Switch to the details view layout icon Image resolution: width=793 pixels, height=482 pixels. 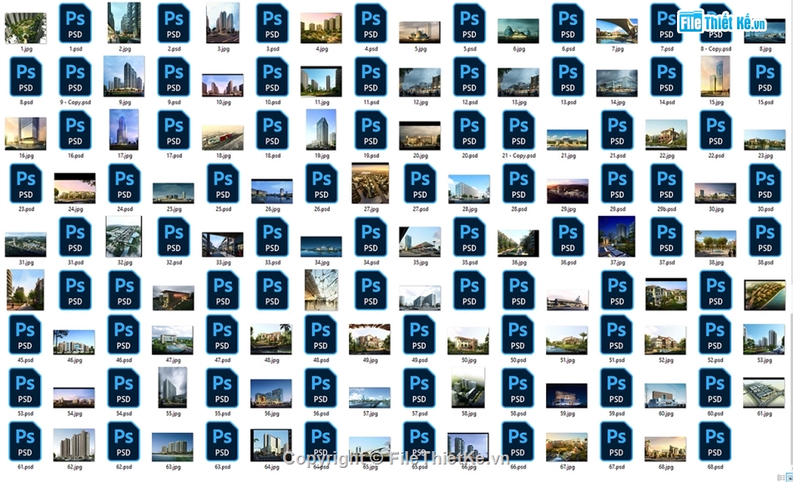coord(781,478)
